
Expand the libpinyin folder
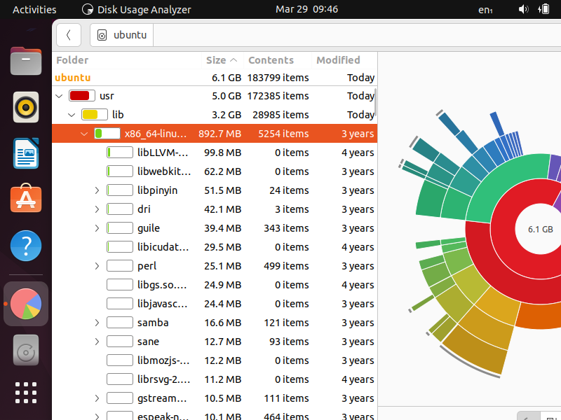click(97, 190)
